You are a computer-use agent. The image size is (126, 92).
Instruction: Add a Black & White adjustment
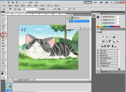(110, 41)
